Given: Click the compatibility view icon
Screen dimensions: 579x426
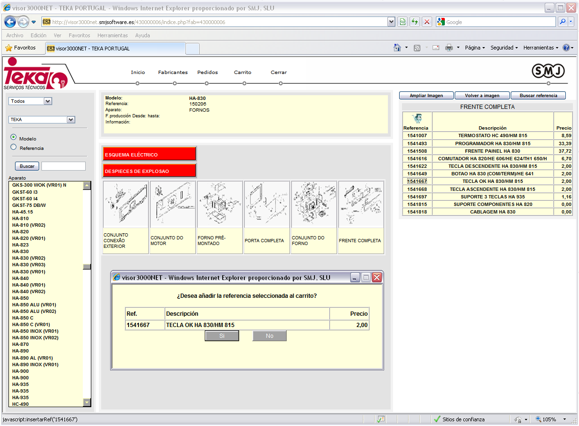Looking at the screenshot, I should 402,22.
